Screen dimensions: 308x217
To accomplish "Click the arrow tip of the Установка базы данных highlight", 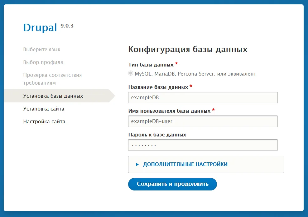I will (x=114, y=96).
